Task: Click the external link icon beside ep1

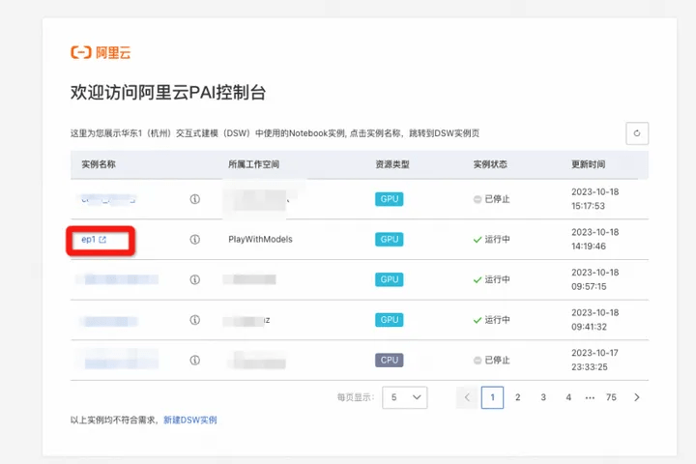Action: (102, 240)
